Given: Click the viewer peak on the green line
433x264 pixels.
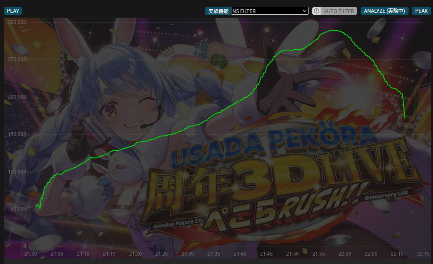Looking at the screenshot, I should (335, 30).
